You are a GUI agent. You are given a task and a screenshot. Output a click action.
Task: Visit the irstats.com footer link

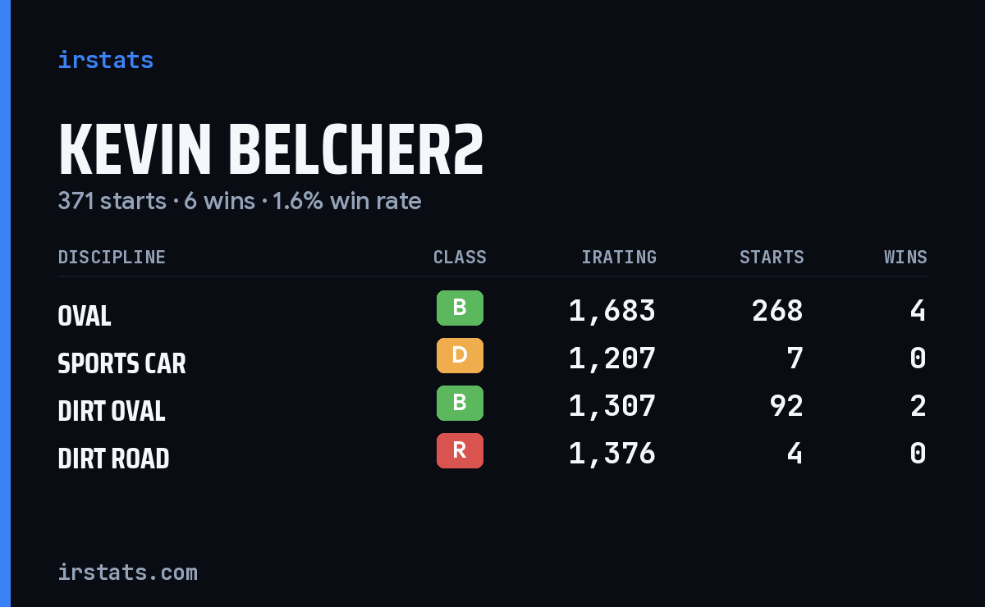click(x=127, y=572)
